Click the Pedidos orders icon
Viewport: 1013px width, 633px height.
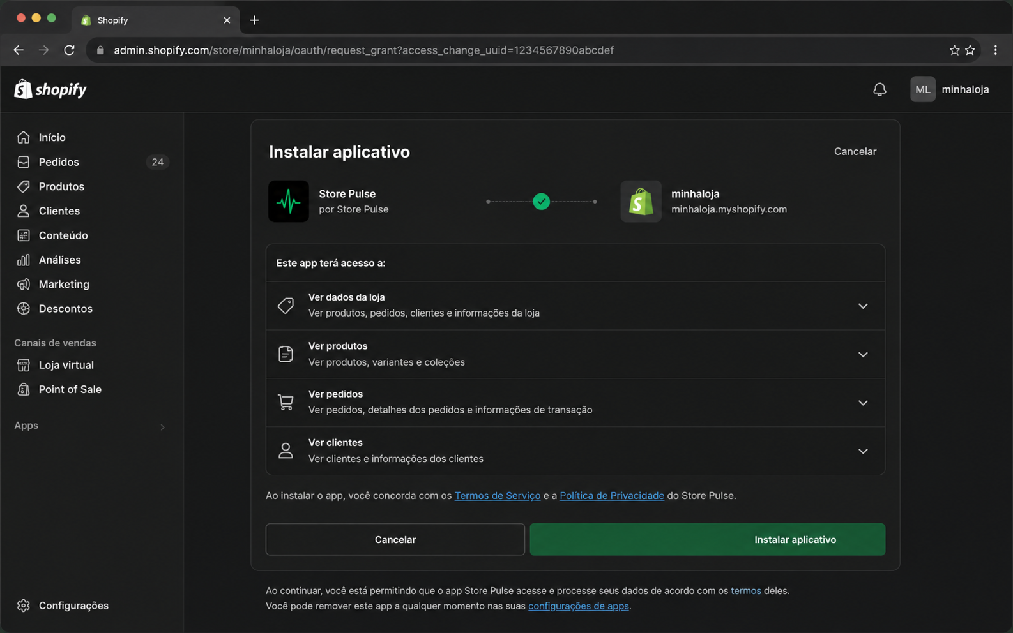click(24, 162)
